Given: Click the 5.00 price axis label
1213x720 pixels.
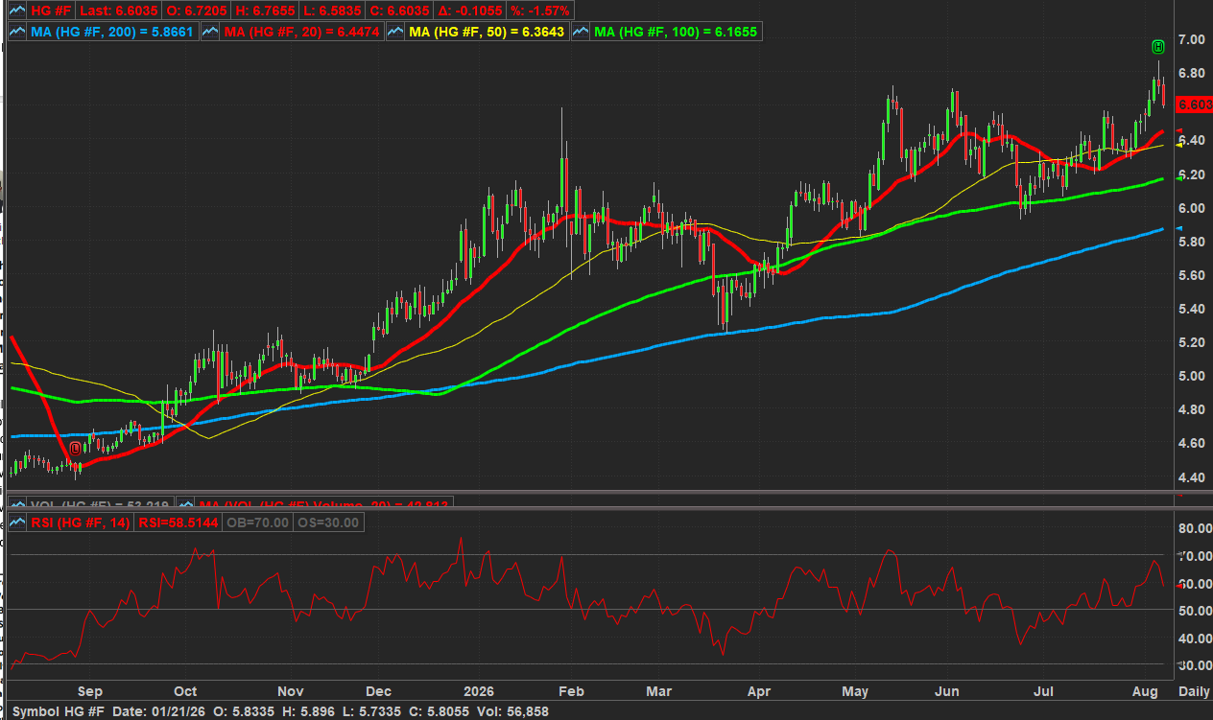Looking at the screenshot, I should (x=1192, y=376).
